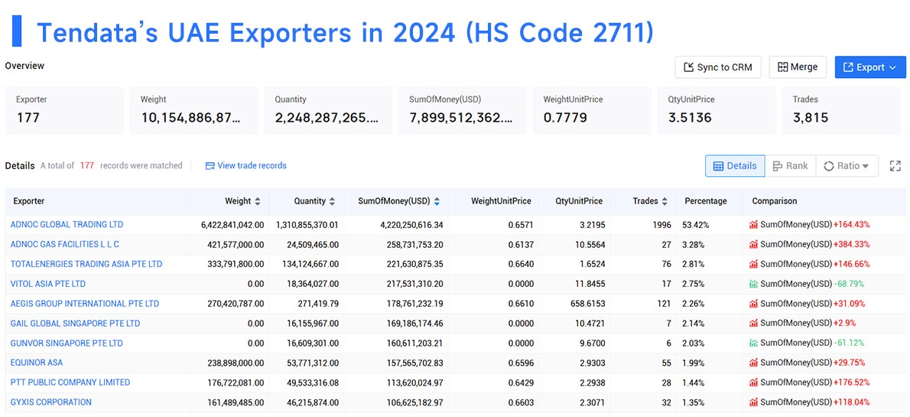This screenshot has width=910, height=417.
Task: Open VITOL ASIA PTE LTD exporter
Action: 48,283
